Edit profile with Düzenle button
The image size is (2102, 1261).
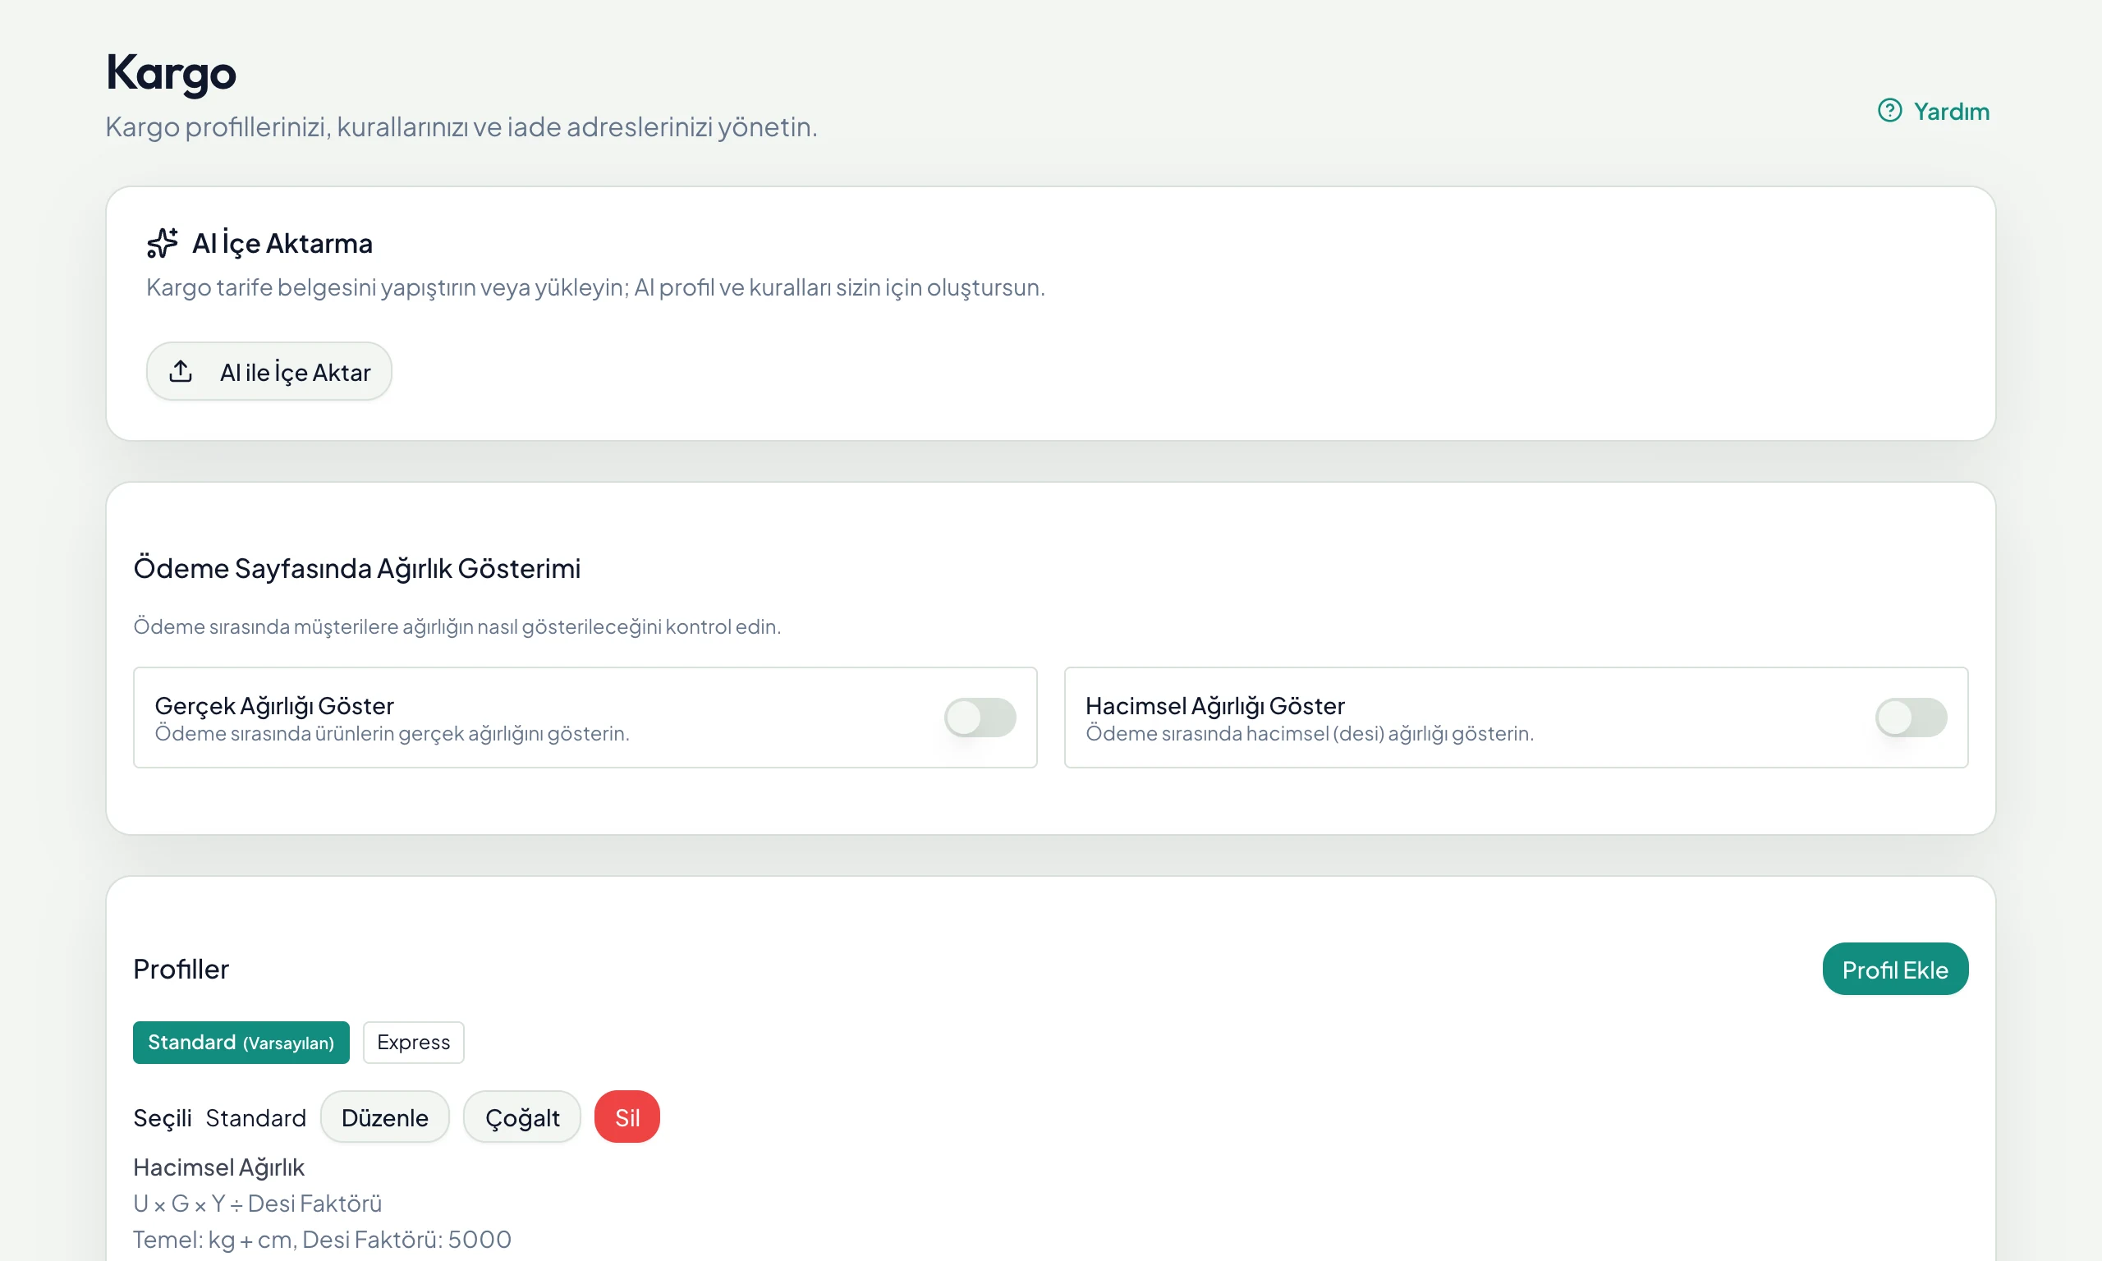[x=385, y=1117]
